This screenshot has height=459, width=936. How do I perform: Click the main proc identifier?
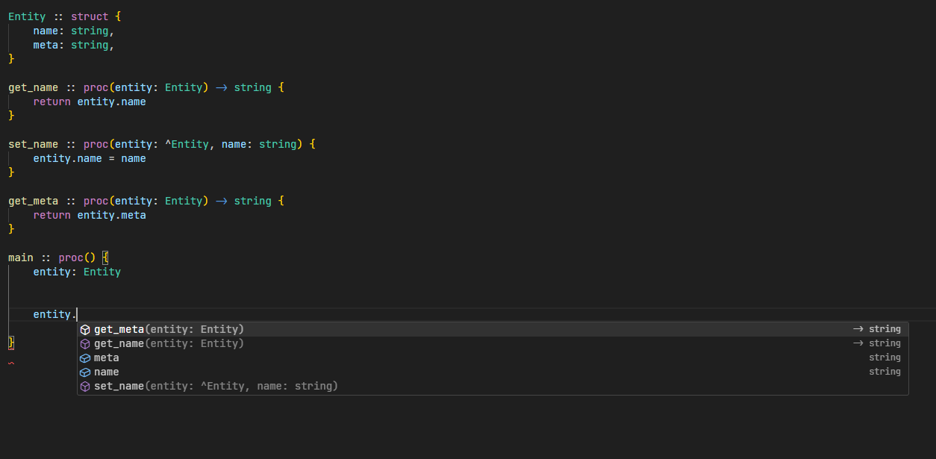point(21,257)
